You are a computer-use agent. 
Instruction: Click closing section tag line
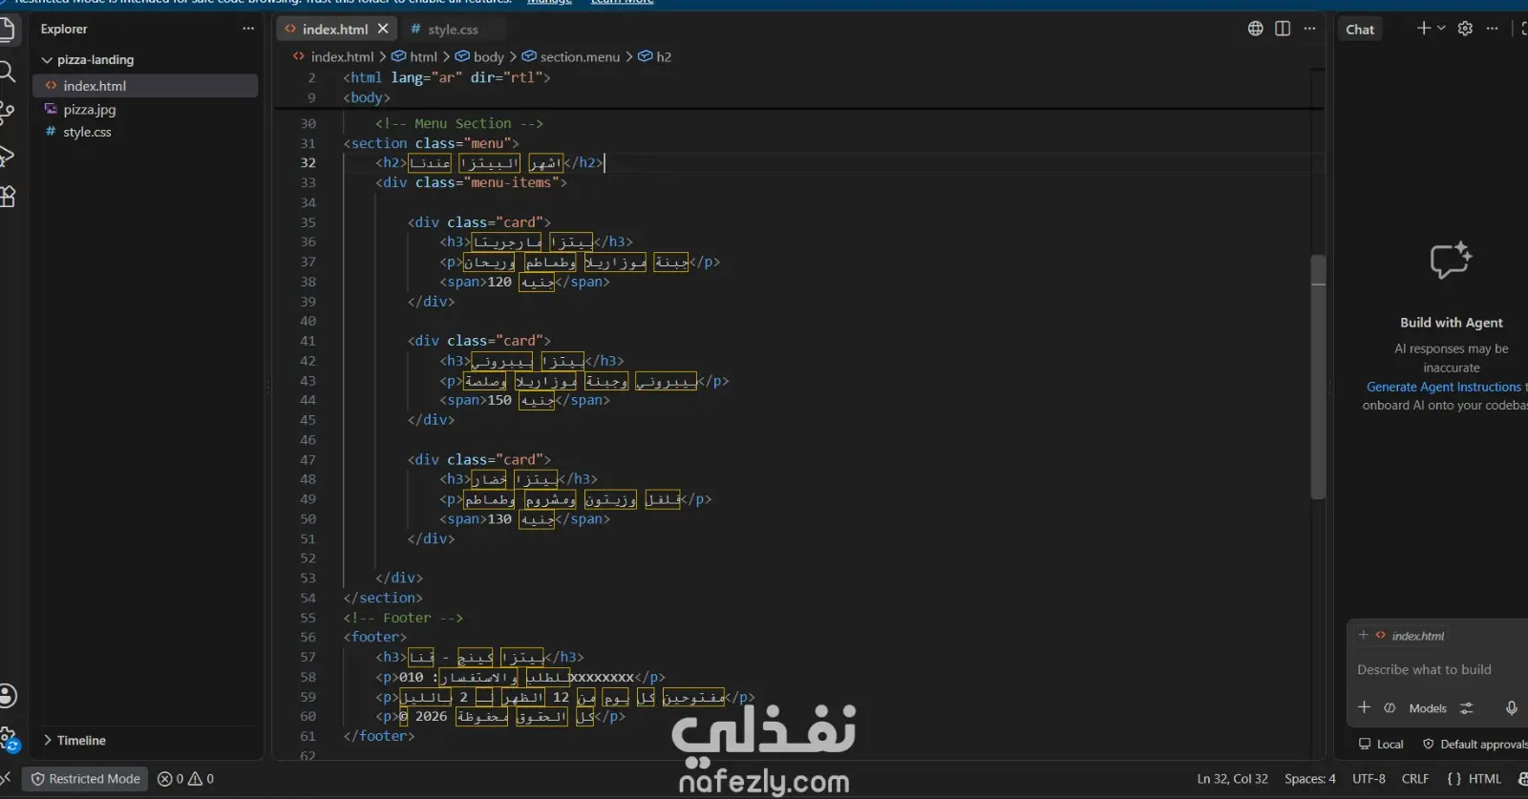click(x=382, y=598)
